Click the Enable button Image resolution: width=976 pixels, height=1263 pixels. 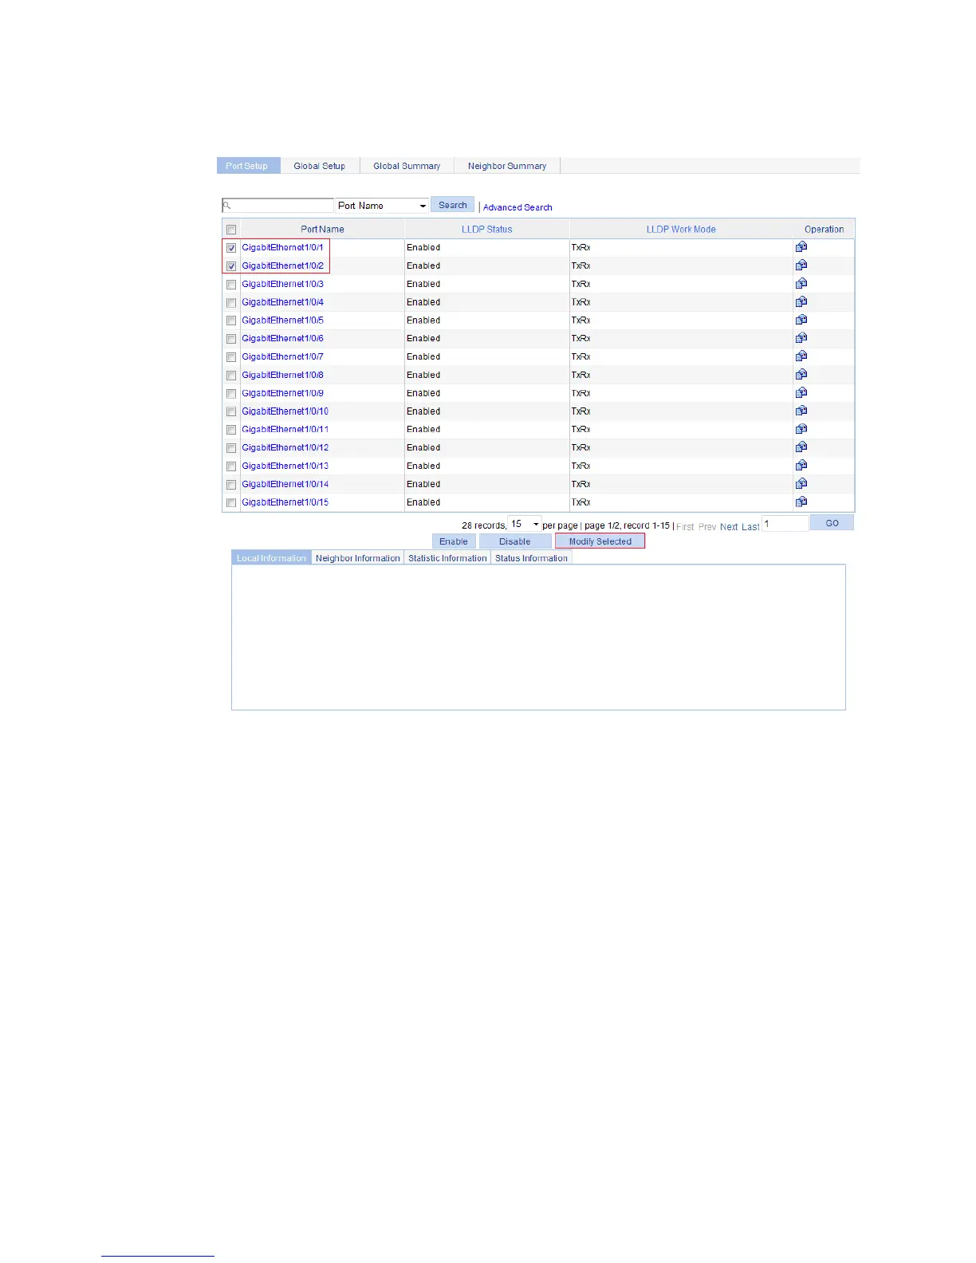tap(454, 541)
